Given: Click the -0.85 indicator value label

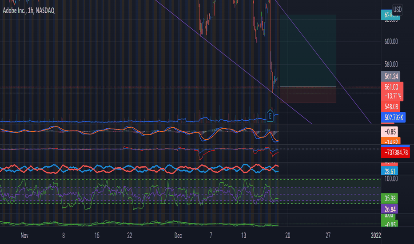Looking at the screenshot, I should pos(390,132).
